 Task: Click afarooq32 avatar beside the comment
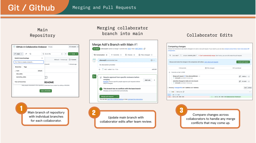click(94, 60)
